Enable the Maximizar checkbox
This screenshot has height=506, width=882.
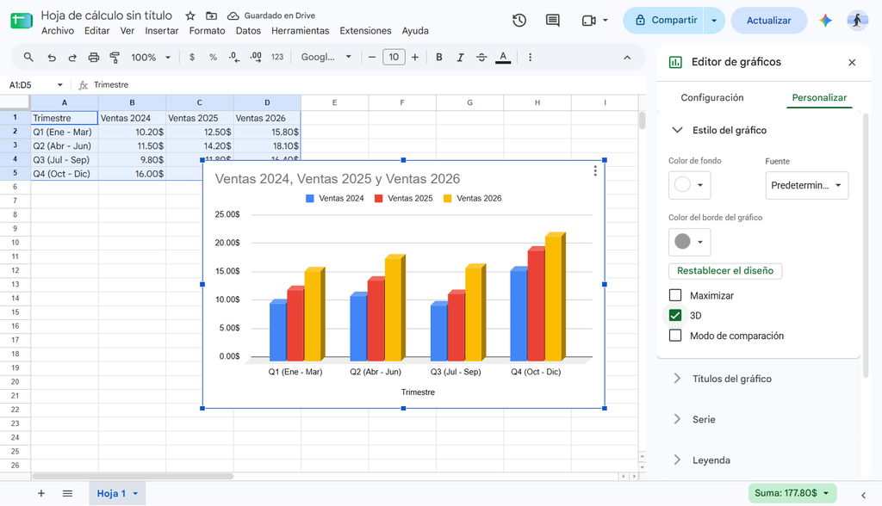coord(675,295)
